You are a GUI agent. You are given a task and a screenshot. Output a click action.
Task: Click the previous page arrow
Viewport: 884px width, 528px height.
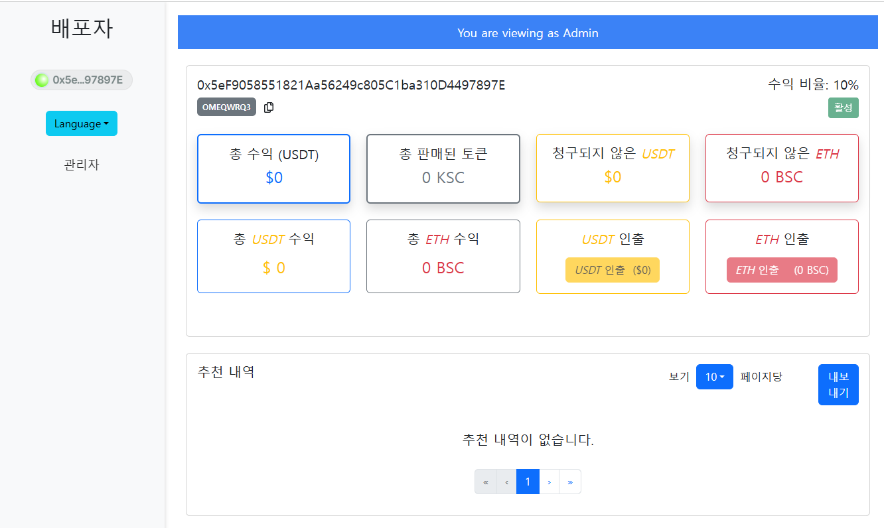tap(507, 482)
